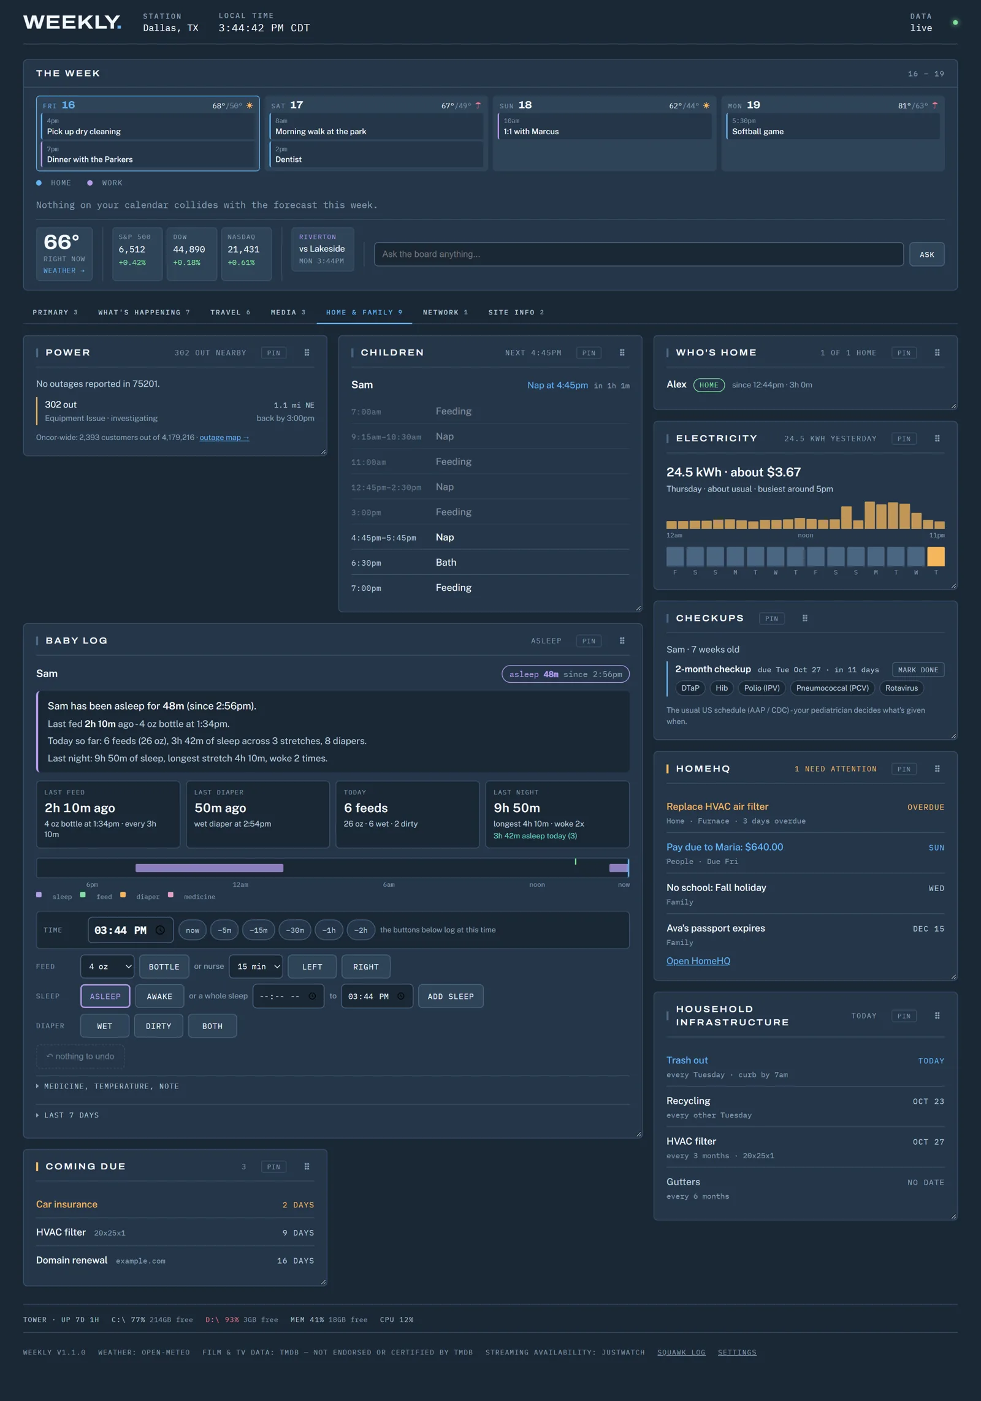This screenshot has width=981, height=1401.
Task: Pin the Children panel
Action: (589, 352)
